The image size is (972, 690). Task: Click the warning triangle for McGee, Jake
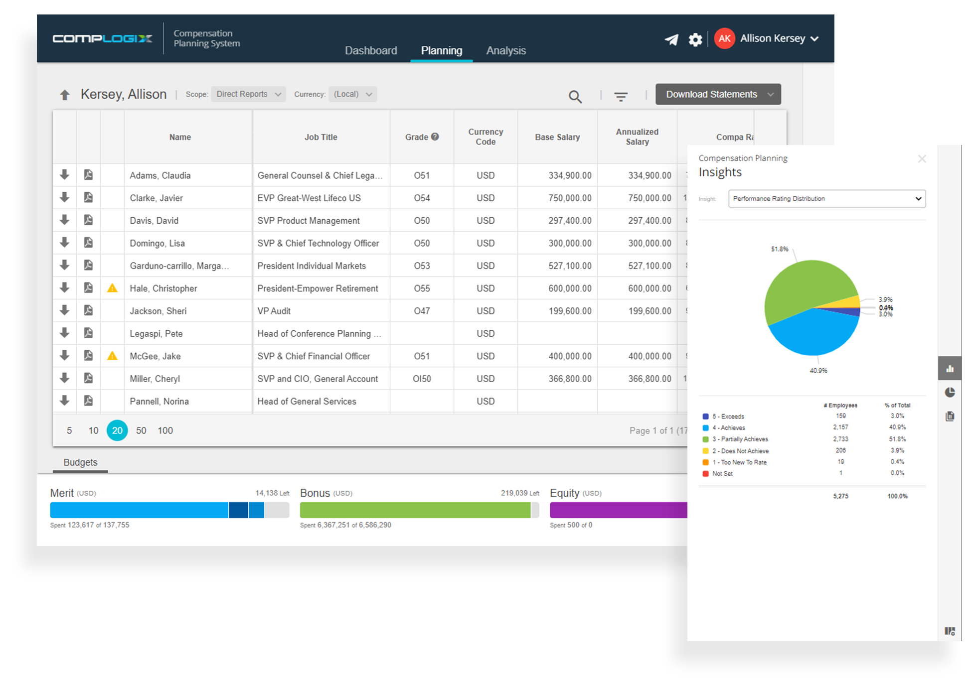pyautogui.click(x=112, y=356)
